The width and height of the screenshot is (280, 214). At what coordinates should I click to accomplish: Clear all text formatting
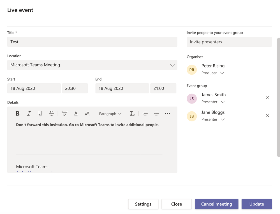point(132,114)
